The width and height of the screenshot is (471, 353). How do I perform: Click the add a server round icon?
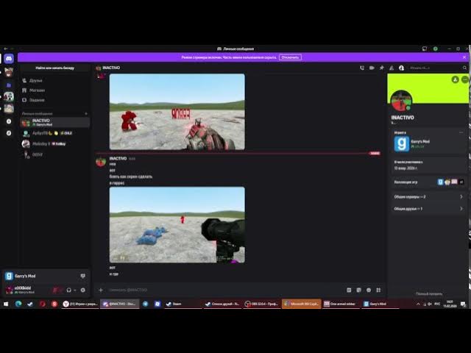click(9, 121)
